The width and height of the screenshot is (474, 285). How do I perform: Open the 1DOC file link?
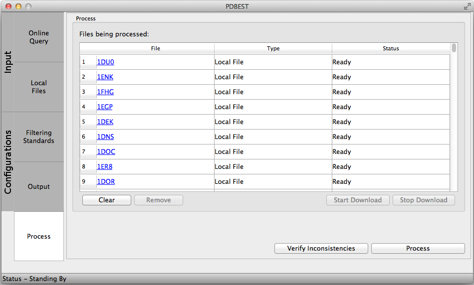click(x=106, y=152)
